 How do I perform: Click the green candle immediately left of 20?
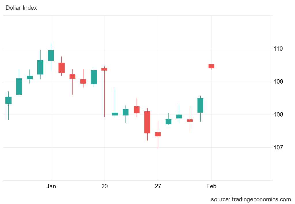coord(94,77)
